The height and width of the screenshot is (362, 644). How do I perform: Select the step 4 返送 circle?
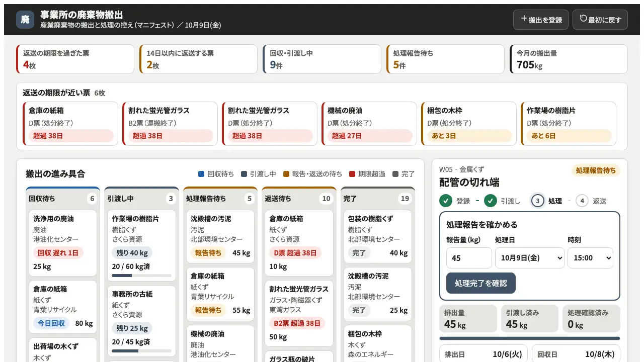[x=582, y=201]
